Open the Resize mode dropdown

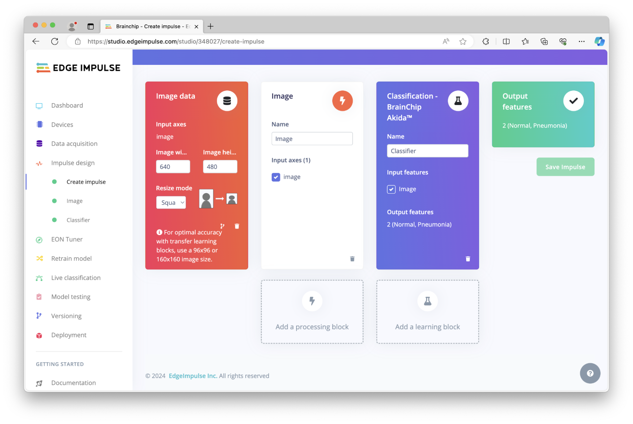(171, 203)
